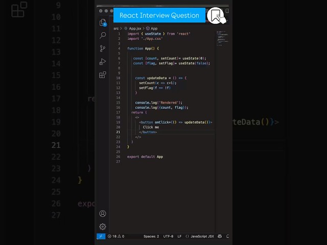
Task: Open the Manage gear icon
Action: pyautogui.click(x=103, y=227)
